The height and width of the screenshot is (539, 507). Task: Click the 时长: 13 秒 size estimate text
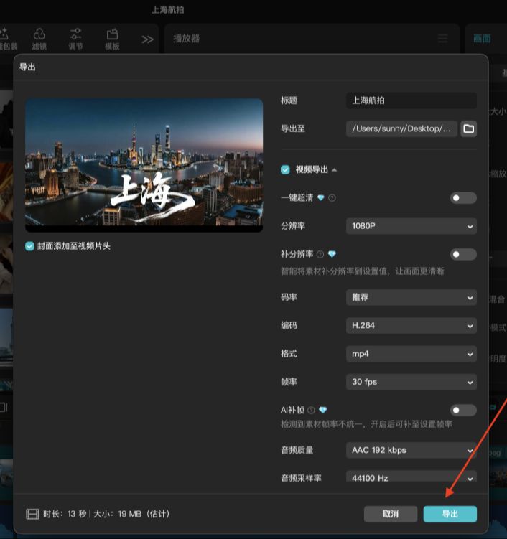106,514
